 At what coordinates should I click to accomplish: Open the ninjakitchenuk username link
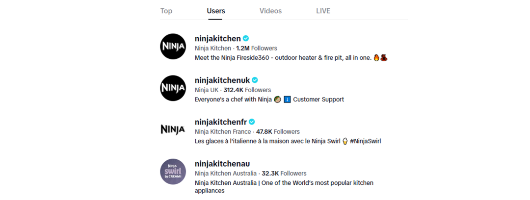click(222, 80)
